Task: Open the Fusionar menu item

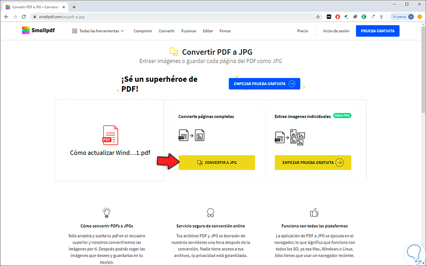Action: pyautogui.click(x=189, y=31)
